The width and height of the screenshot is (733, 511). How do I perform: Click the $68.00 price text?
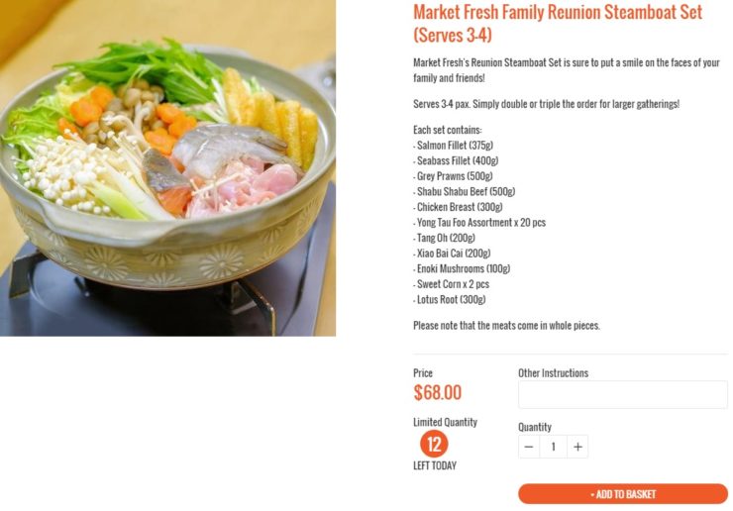(x=437, y=393)
